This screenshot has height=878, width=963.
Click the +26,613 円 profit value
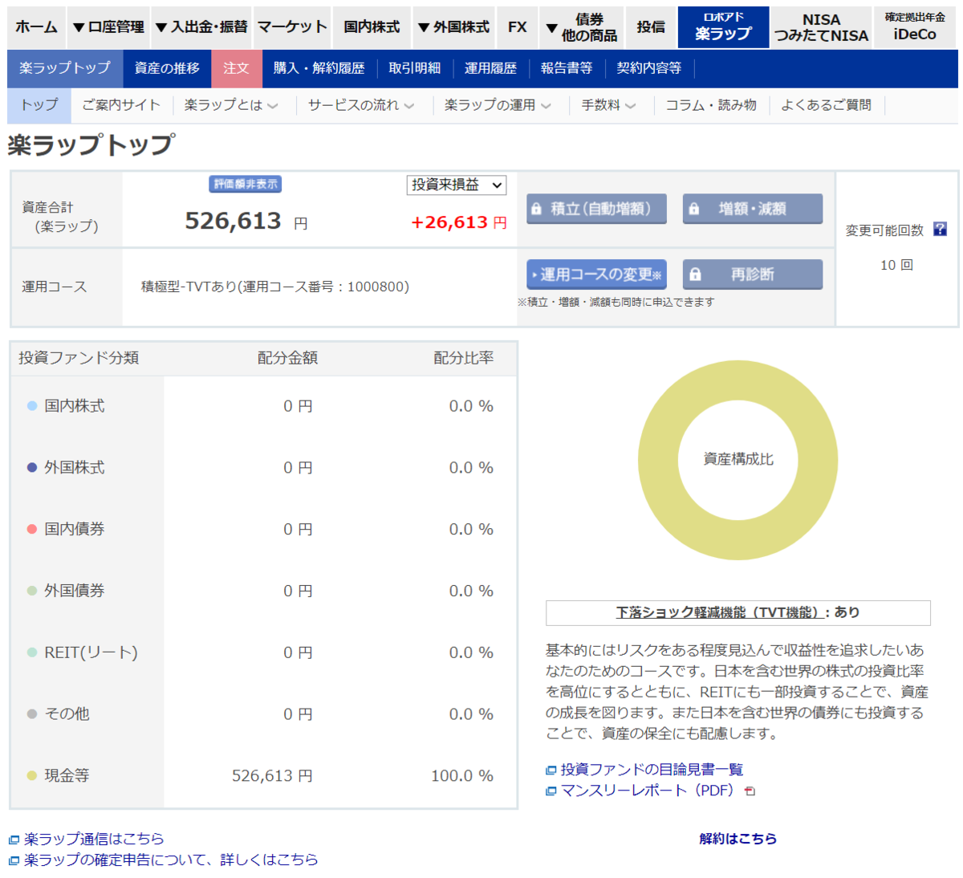458,222
